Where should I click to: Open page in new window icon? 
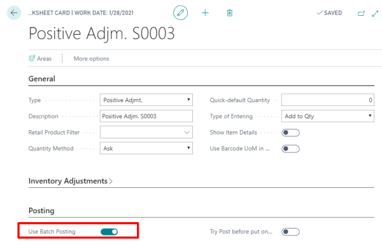click(361, 13)
